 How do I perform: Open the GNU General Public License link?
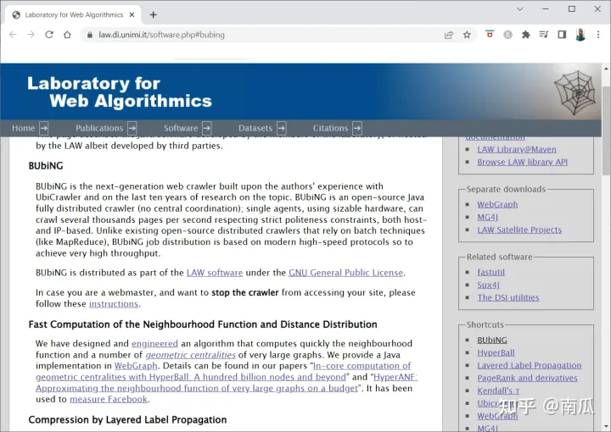pyautogui.click(x=345, y=273)
